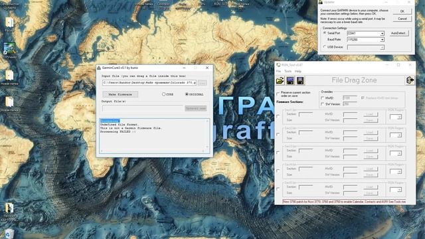The height and width of the screenshot is (239, 425).
Task: Select the Recycle Bin desktop icon
Action: [9, 233]
